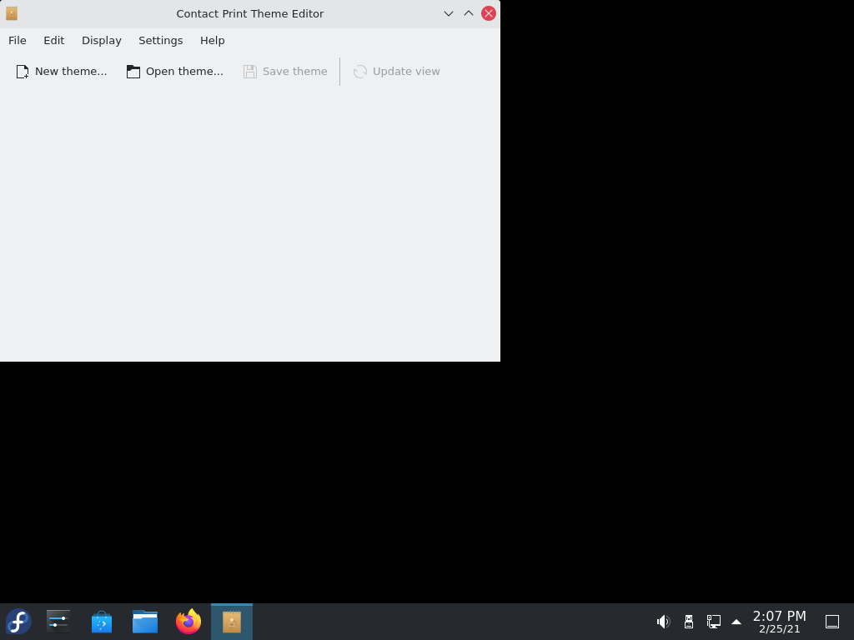Open the Fedora application launcher

coord(18,622)
